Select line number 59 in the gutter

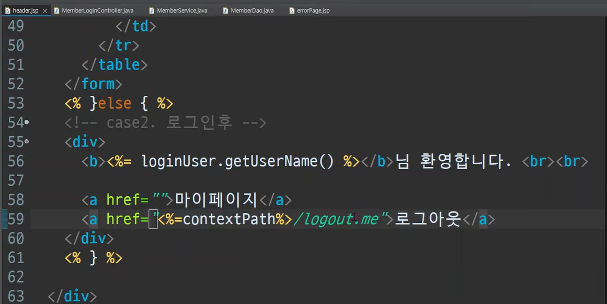pos(16,219)
